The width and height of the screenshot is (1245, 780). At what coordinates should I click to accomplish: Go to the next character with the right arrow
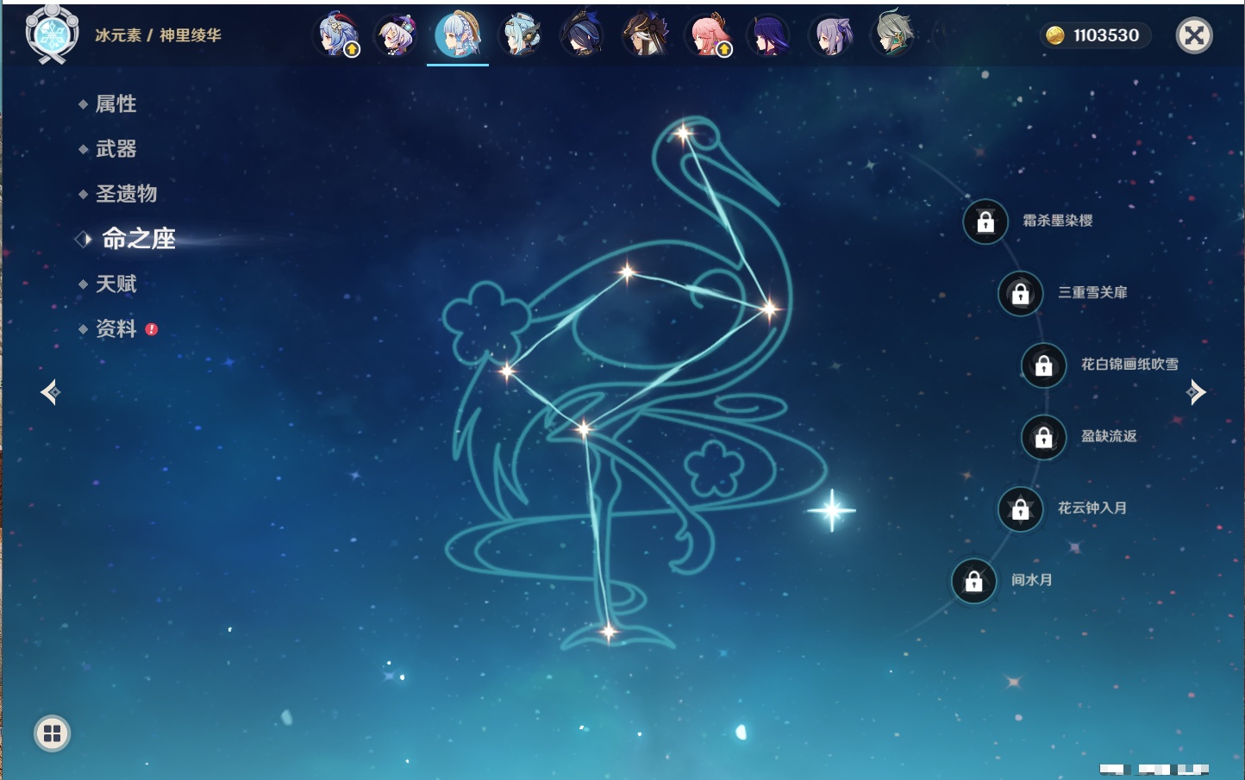tap(1196, 392)
